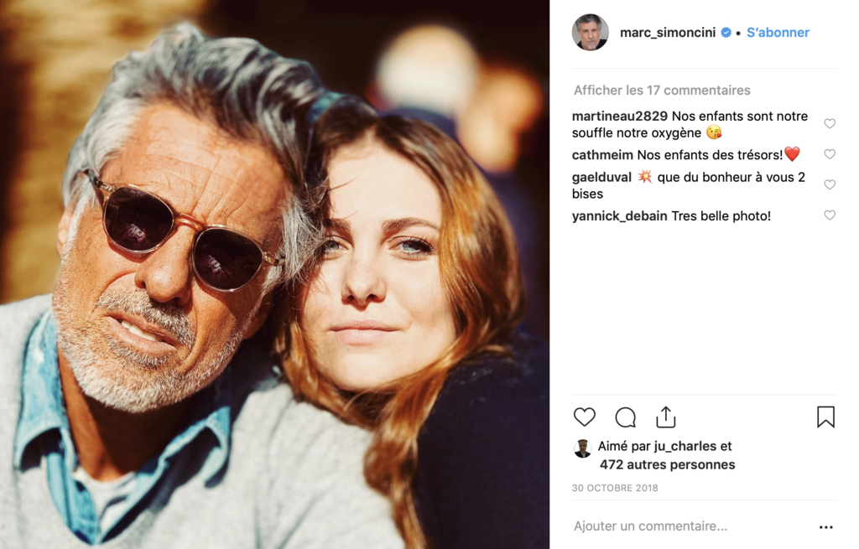Image resolution: width=859 pixels, height=549 pixels.
Task: Click the 30 OCTOBRE 2018 post date
Action: tap(615, 488)
